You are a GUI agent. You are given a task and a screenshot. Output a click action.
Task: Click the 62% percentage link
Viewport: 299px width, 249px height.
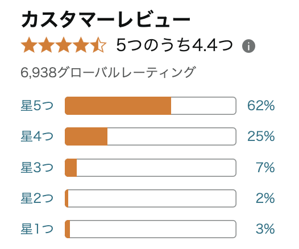click(x=261, y=106)
